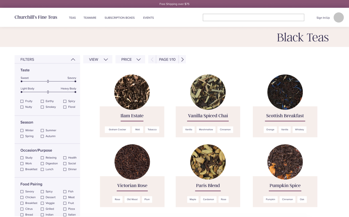Click the Tobacco flavor tag
The width and height of the screenshot is (349, 217).
152,130
